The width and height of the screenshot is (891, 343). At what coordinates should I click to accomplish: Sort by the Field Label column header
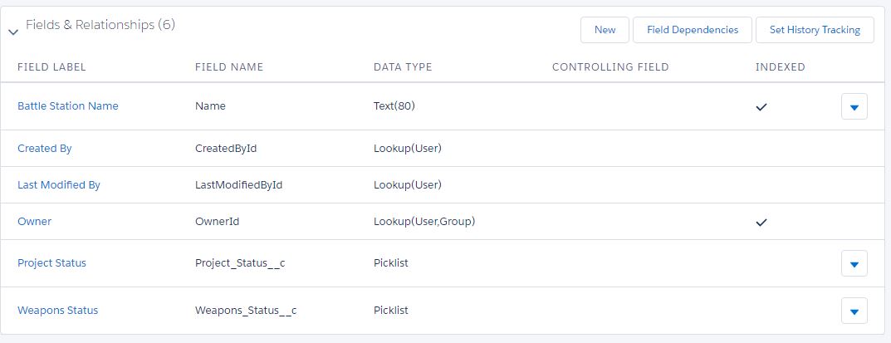point(51,67)
